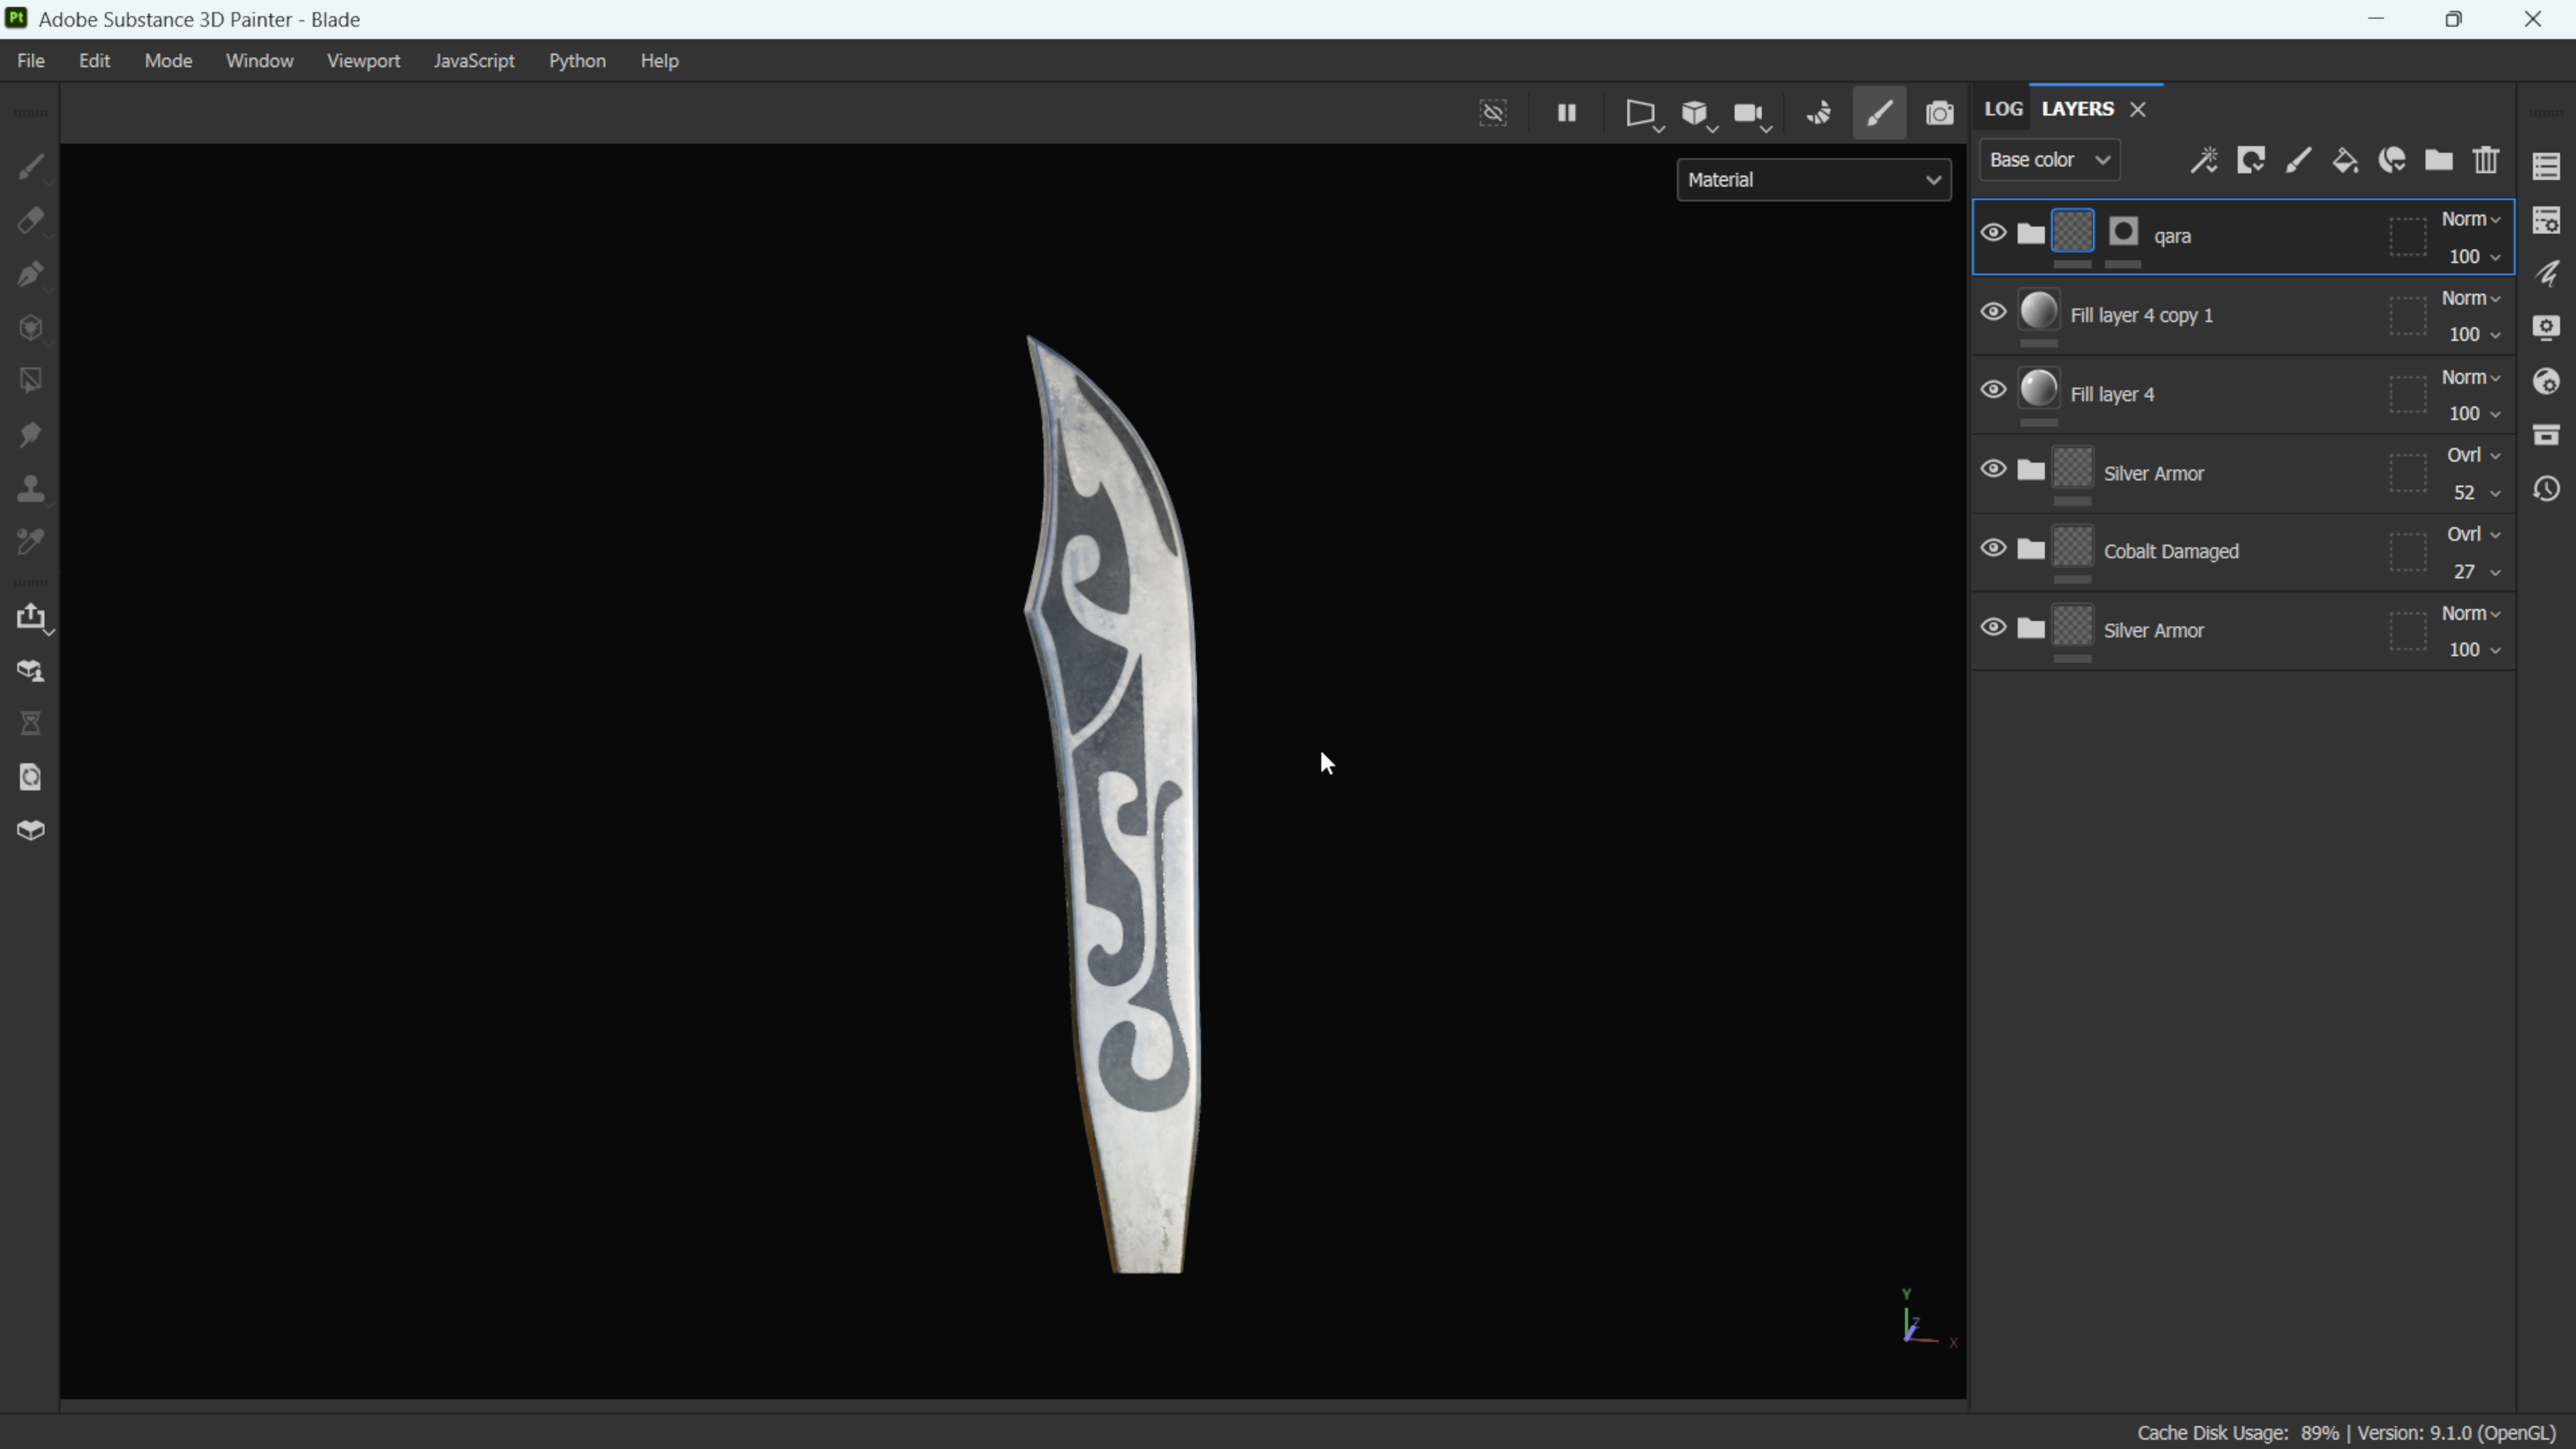Switch to painting mode brush icon
Screen dimensions: 2576x1449
tap(1880, 113)
